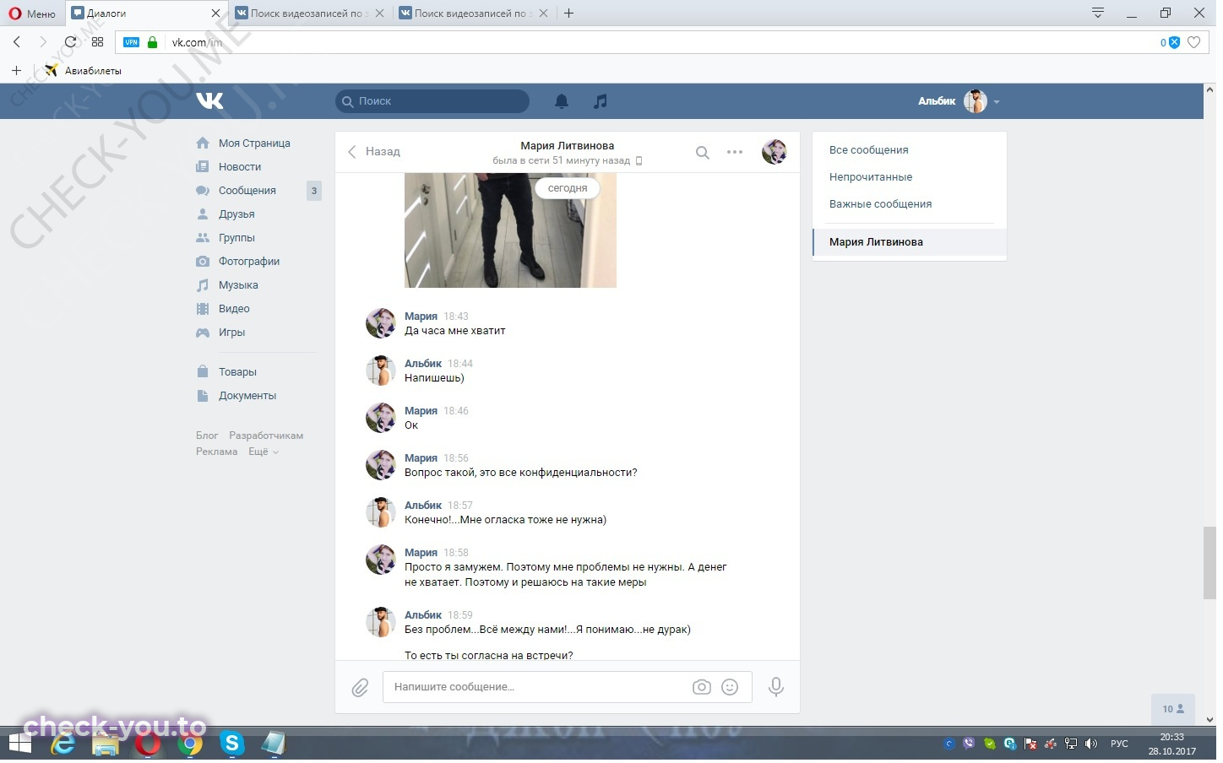Add page to bookmarks with the heart icon
This screenshot has width=1223, height=763.
tap(1194, 42)
